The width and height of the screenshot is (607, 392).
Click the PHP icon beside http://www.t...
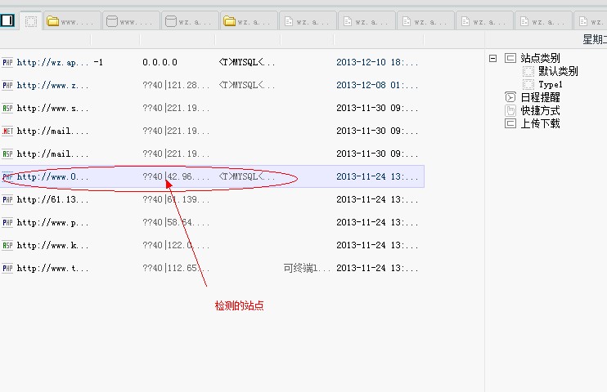pos(7,268)
